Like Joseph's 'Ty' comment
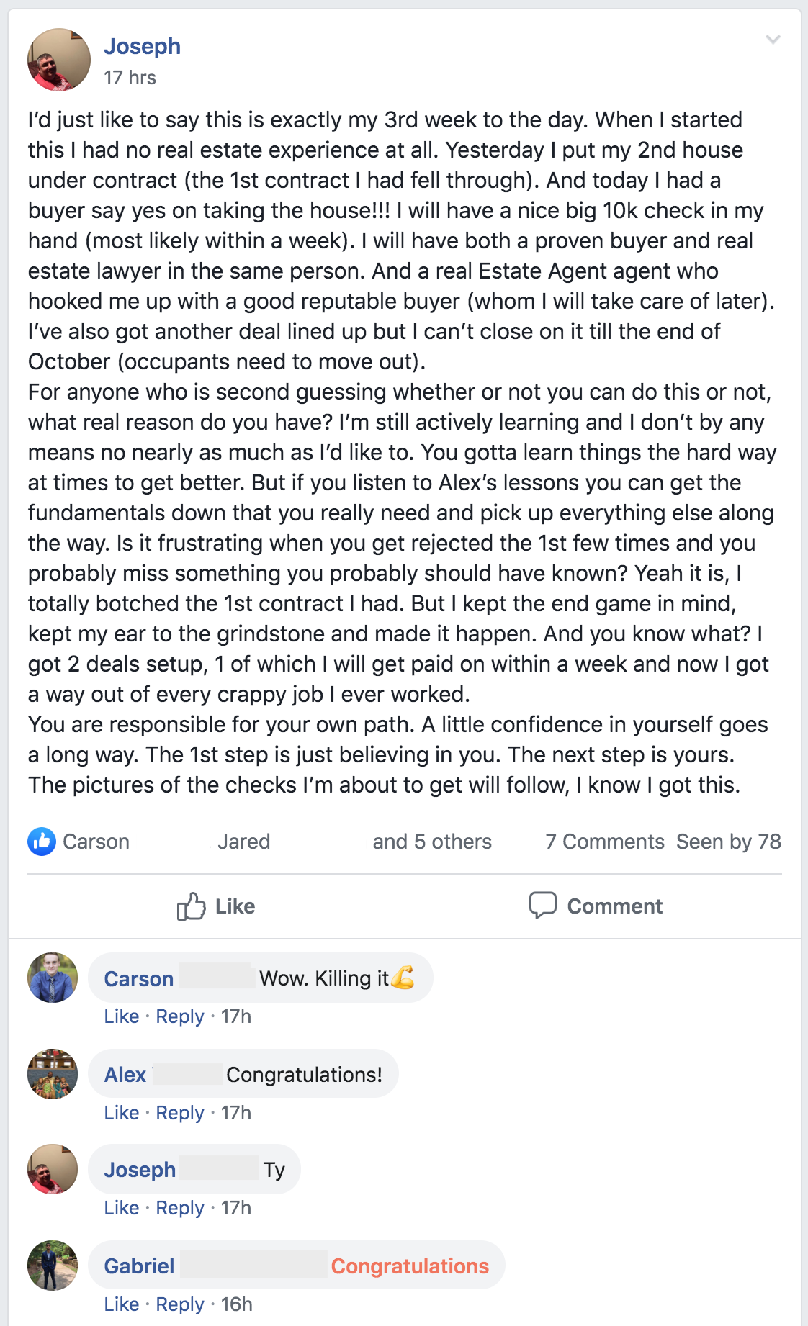 point(121,1208)
